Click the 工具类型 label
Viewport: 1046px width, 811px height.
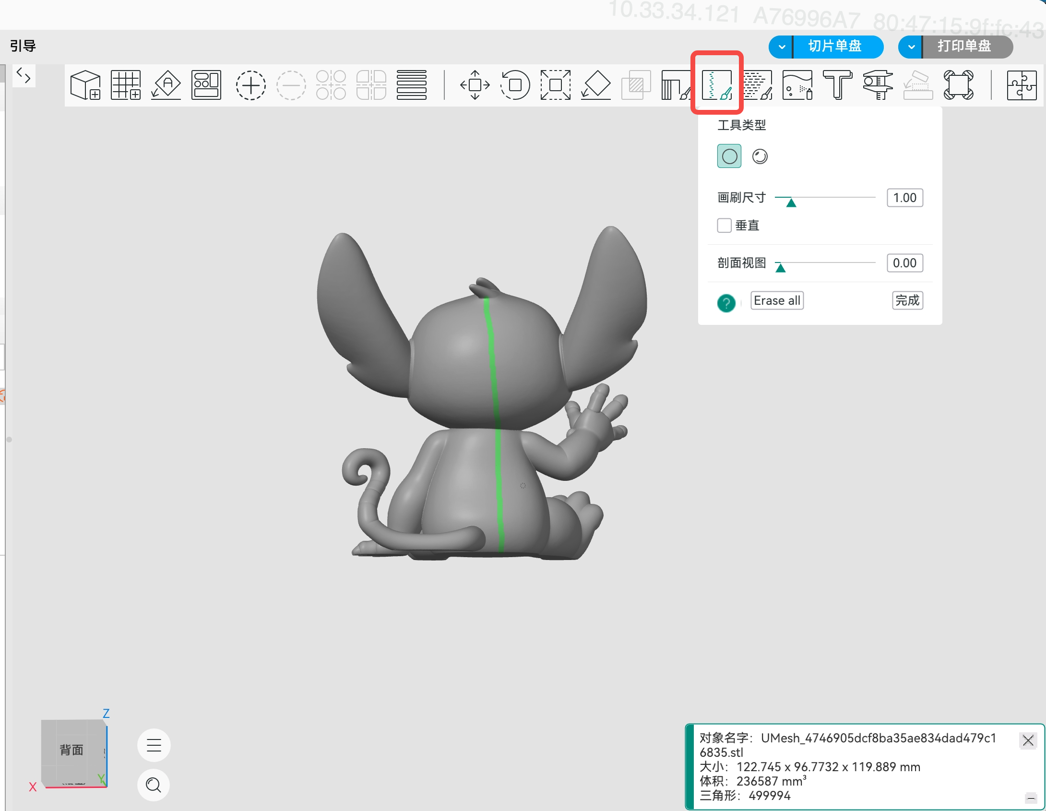(742, 125)
